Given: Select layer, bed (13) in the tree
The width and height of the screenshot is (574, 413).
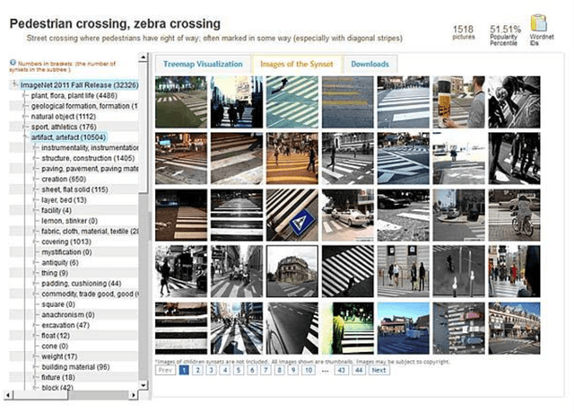Looking at the screenshot, I should pos(64,199).
